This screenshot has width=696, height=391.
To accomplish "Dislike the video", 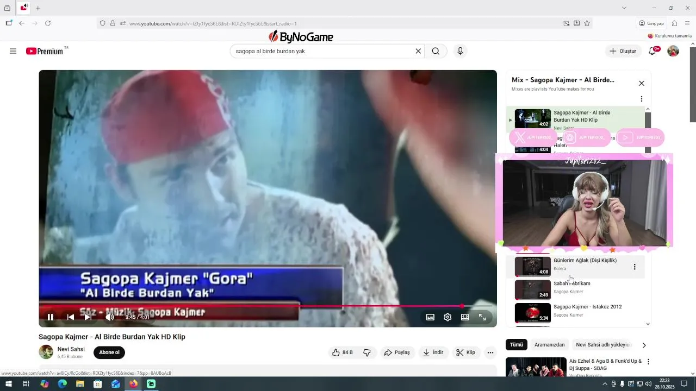I will click(x=367, y=352).
